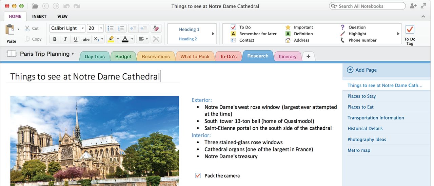Image resolution: width=434 pixels, height=186 pixels.
Task: Open the Budget section tab
Action: [x=123, y=56]
